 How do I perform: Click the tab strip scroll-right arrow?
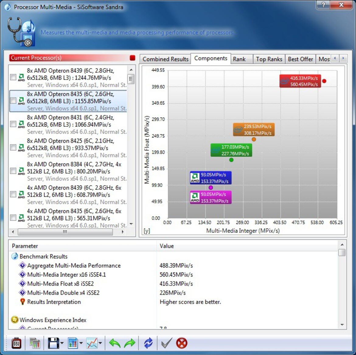[x=343, y=58]
